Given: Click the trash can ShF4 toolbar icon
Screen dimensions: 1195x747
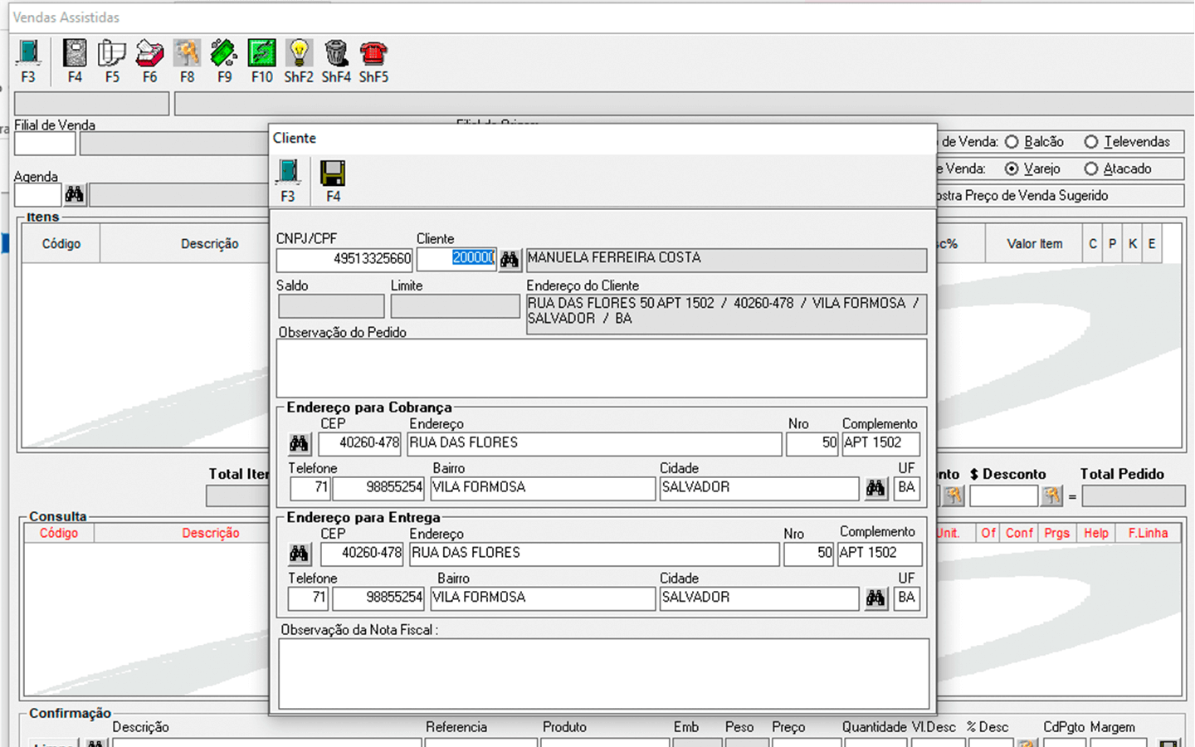Looking at the screenshot, I should pos(336,55).
